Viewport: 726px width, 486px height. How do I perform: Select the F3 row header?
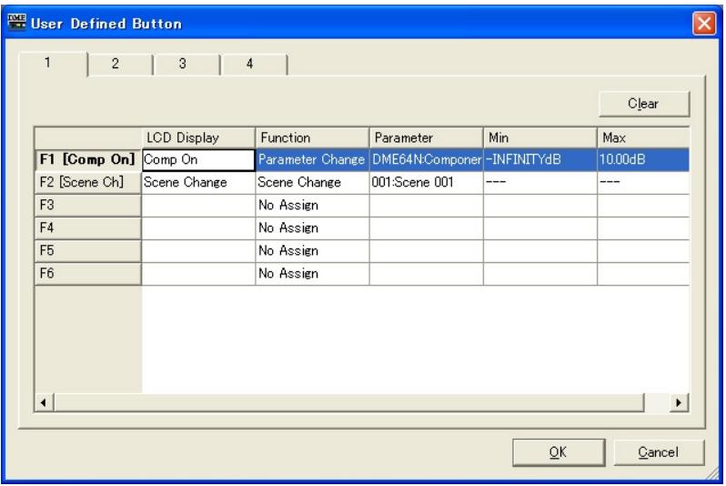click(x=88, y=206)
